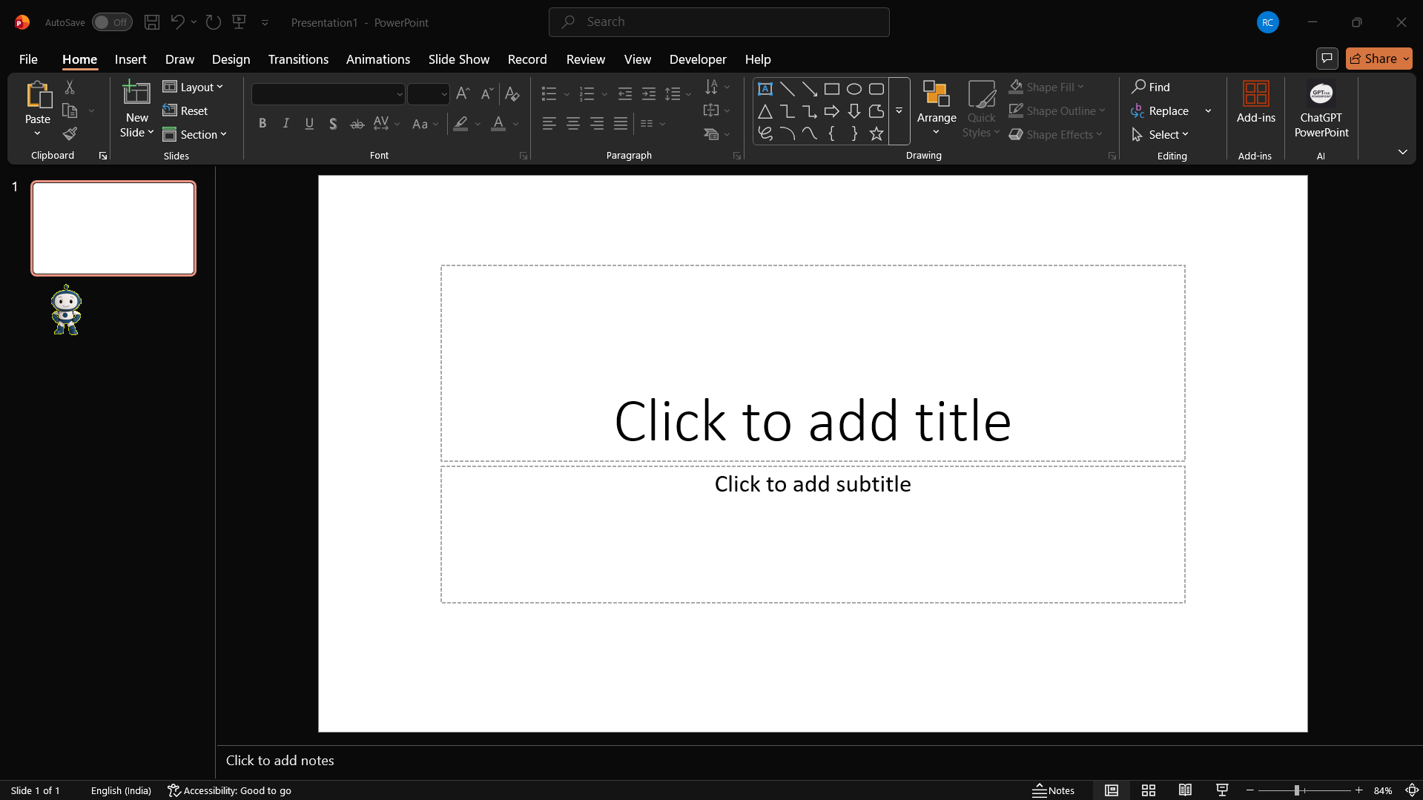Viewport: 1423px width, 800px height.
Task: Apply text highlight color
Action: pos(461,124)
